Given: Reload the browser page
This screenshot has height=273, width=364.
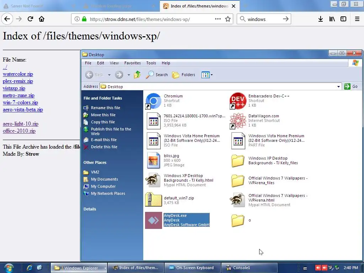Looking at the screenshot, I should tap(30, 19).
